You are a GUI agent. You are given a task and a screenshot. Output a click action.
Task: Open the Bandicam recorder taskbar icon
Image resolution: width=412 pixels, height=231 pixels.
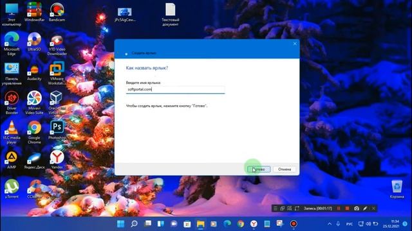[x=294, y=224]
